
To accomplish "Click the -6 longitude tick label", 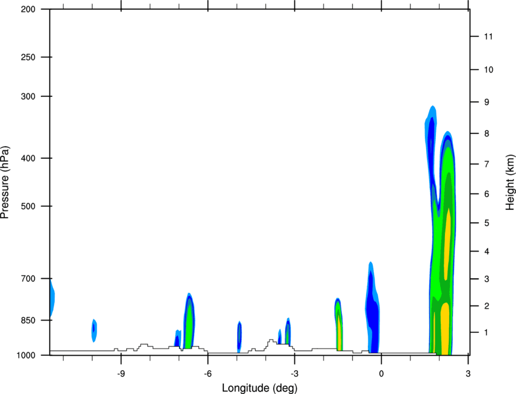I will (x=208, y=374).
